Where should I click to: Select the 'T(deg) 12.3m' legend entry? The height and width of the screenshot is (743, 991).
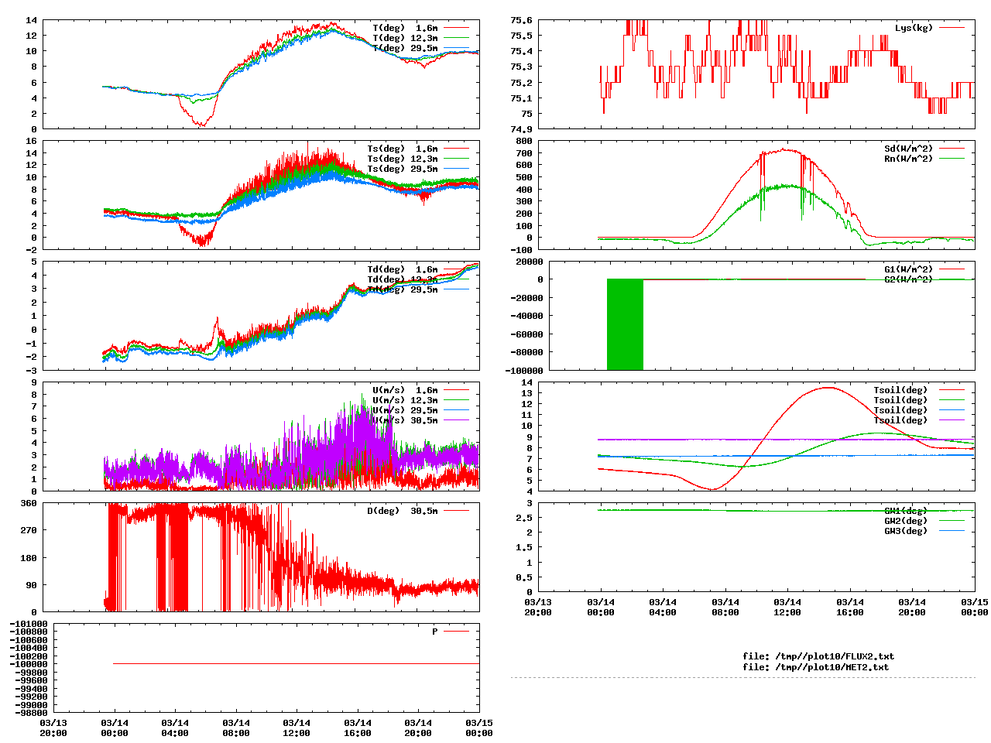[x=405, y=38]
